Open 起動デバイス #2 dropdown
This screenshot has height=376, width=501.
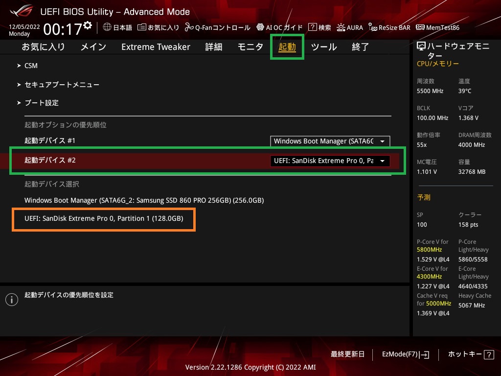(330, 161)
